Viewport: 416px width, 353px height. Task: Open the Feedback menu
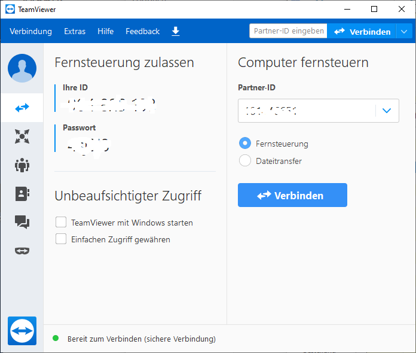(143, 31)
